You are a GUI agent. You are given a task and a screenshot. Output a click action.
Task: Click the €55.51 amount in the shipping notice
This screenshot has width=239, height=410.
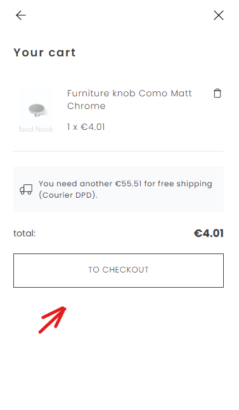coord(129,184)
